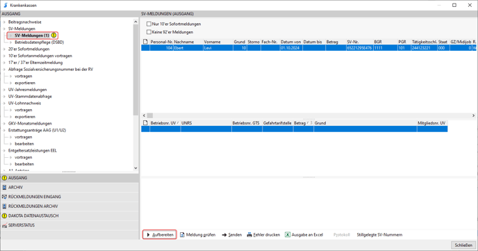Expand the UV-Stammdatenabfrage node
The image size is (478, 251).
point(4,97)
